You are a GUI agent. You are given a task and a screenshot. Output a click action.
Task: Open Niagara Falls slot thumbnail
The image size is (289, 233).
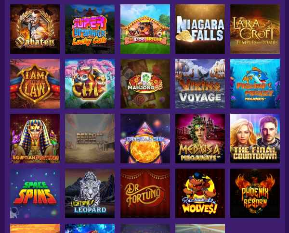coord(200,29)
